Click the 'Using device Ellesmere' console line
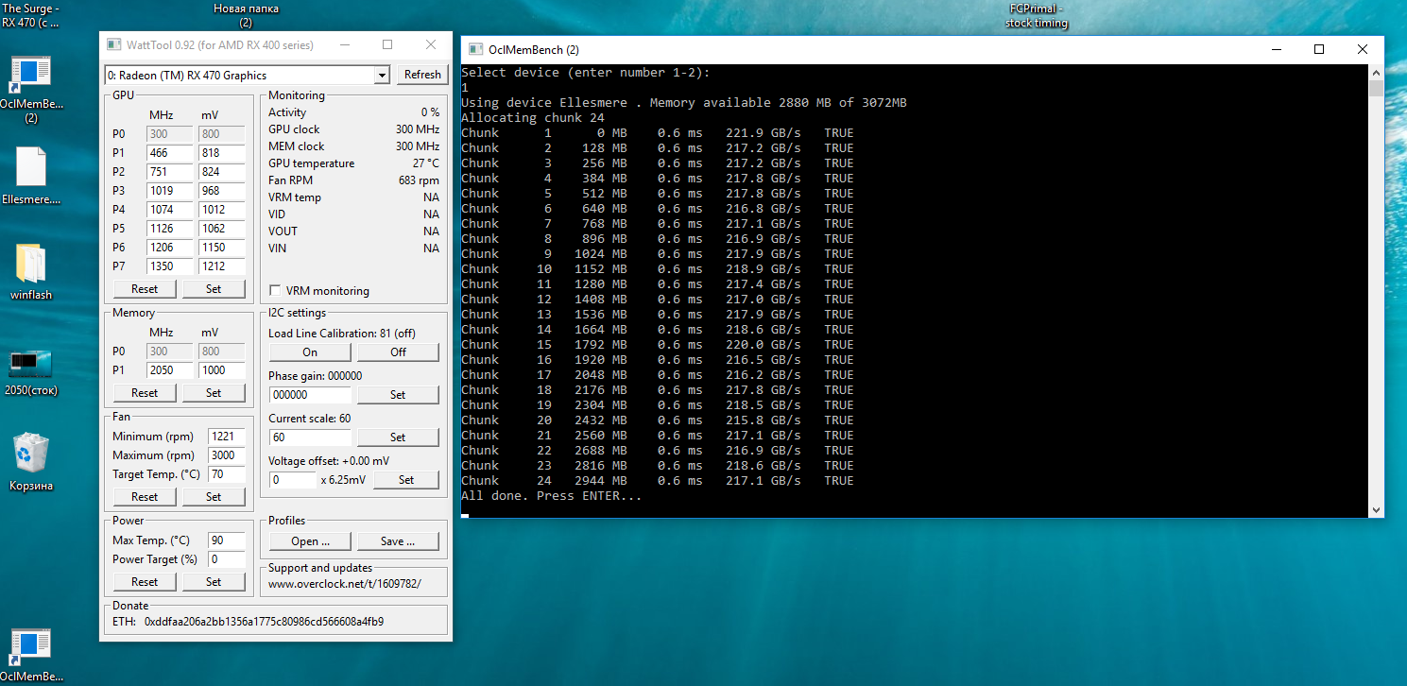1407x686 pixels. (x=684, y=103)
